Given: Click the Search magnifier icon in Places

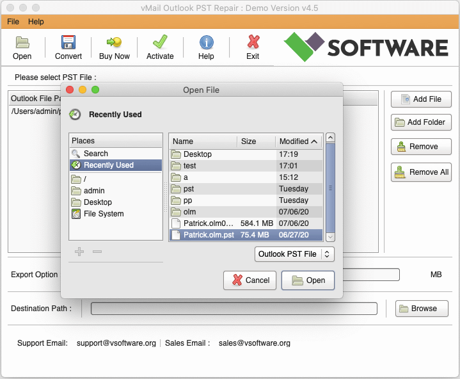Looking at the screenshot, I should [x=75, y=154].
